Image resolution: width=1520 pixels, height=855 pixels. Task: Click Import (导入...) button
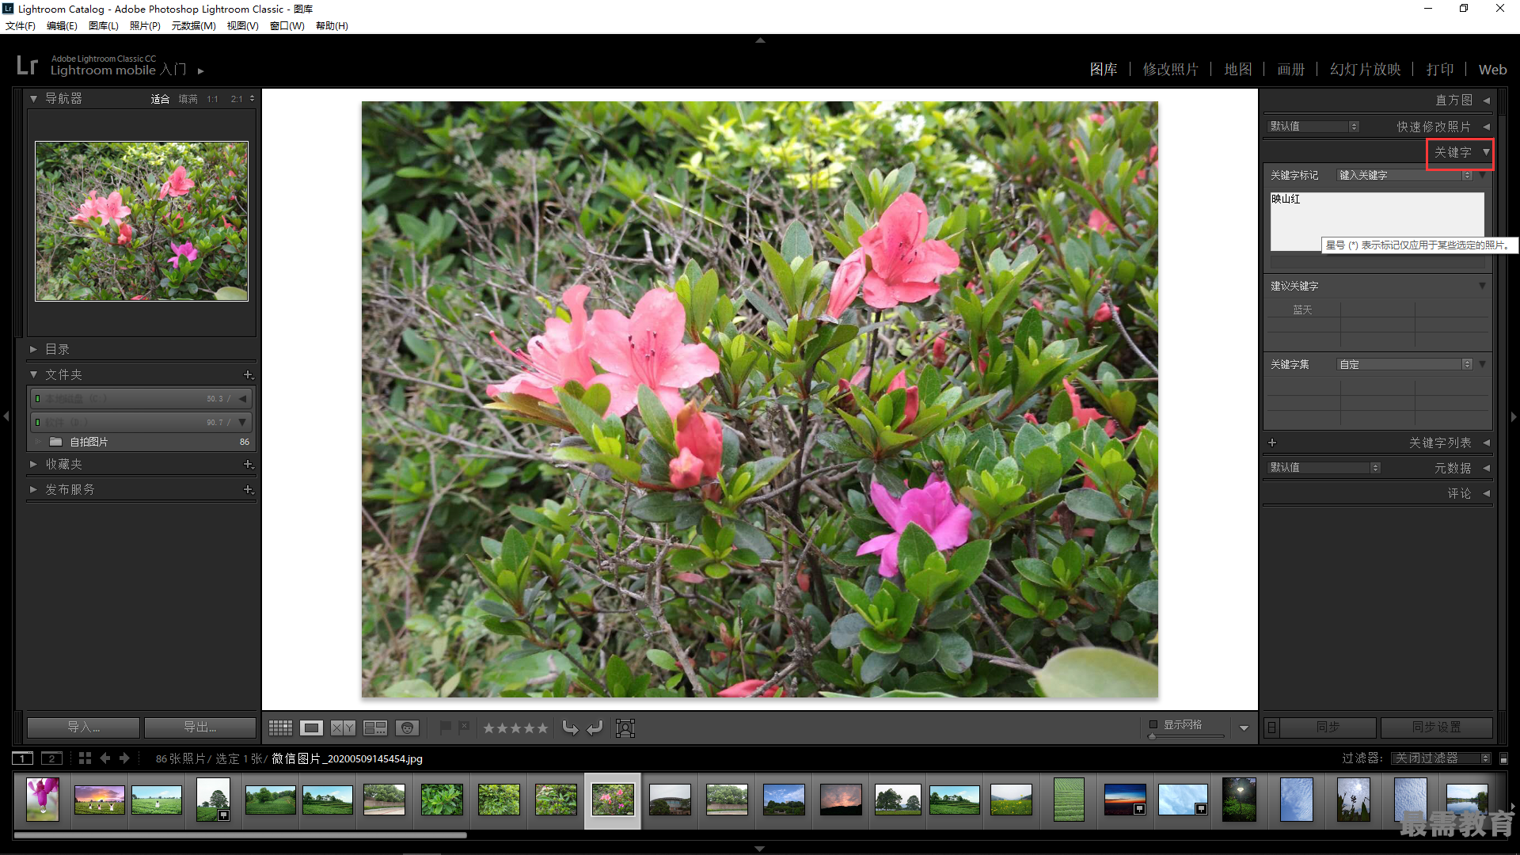pyautogui.click(x=83, y=727)
